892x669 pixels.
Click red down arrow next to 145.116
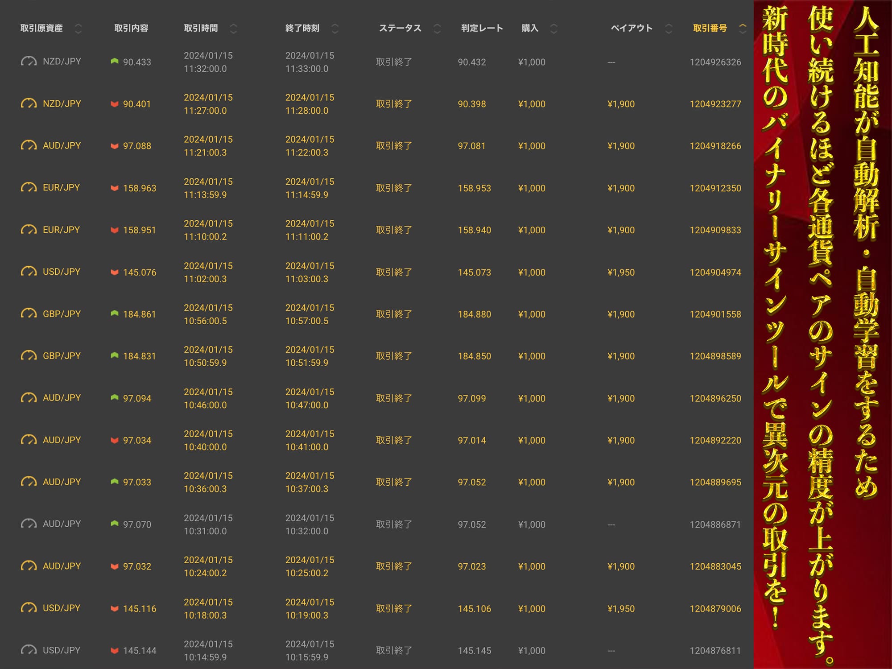(x=115, y=608)
